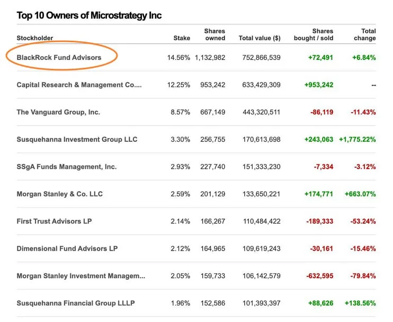This screenshot has height=322, width=393.
Task: Click shares owned value 227,740
Action: 213,167
